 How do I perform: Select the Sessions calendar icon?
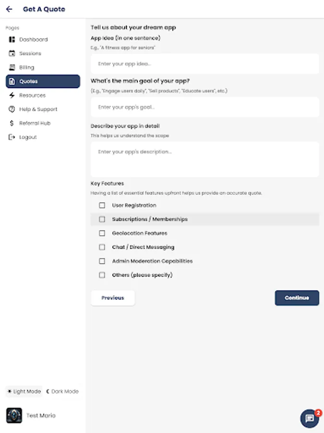click(x=12, y=53)
